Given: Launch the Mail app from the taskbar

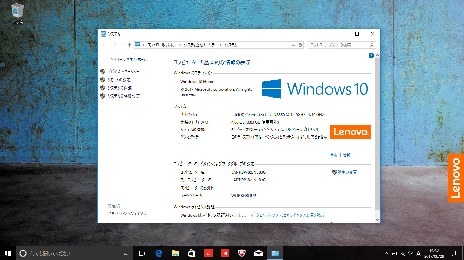Looking at the screenshot, I should tap(258, 253).
